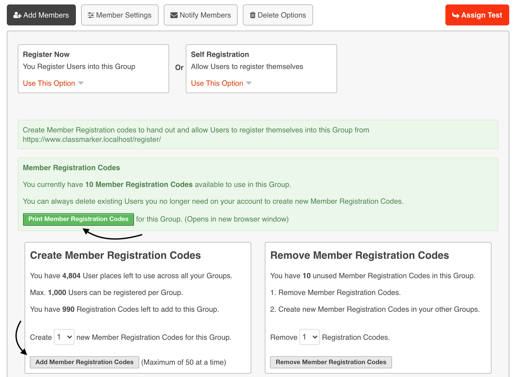Click Use This Option under Register Now
The height and width of the screenshot is (377, 515).
pyautogui.click(x=49, y=83)
